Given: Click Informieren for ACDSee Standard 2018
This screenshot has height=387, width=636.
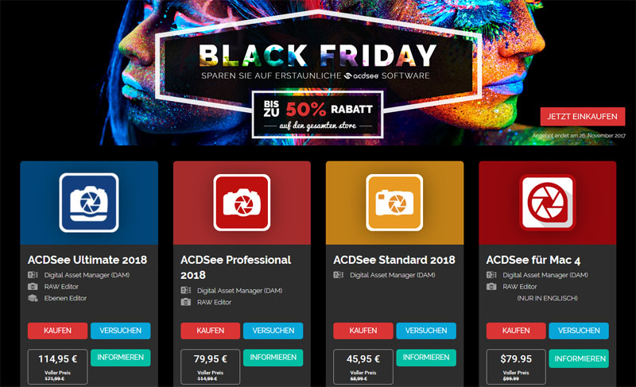Looking at the screenshot, I should pyautogui.click(x=426, y=358).
